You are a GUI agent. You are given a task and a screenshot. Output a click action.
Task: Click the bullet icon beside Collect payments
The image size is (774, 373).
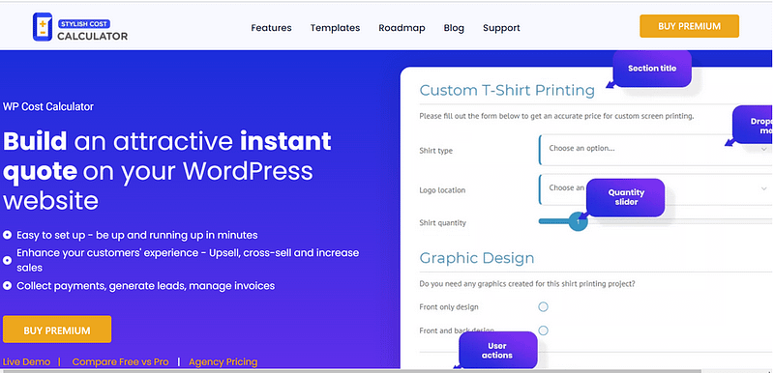tap(8, 286)
